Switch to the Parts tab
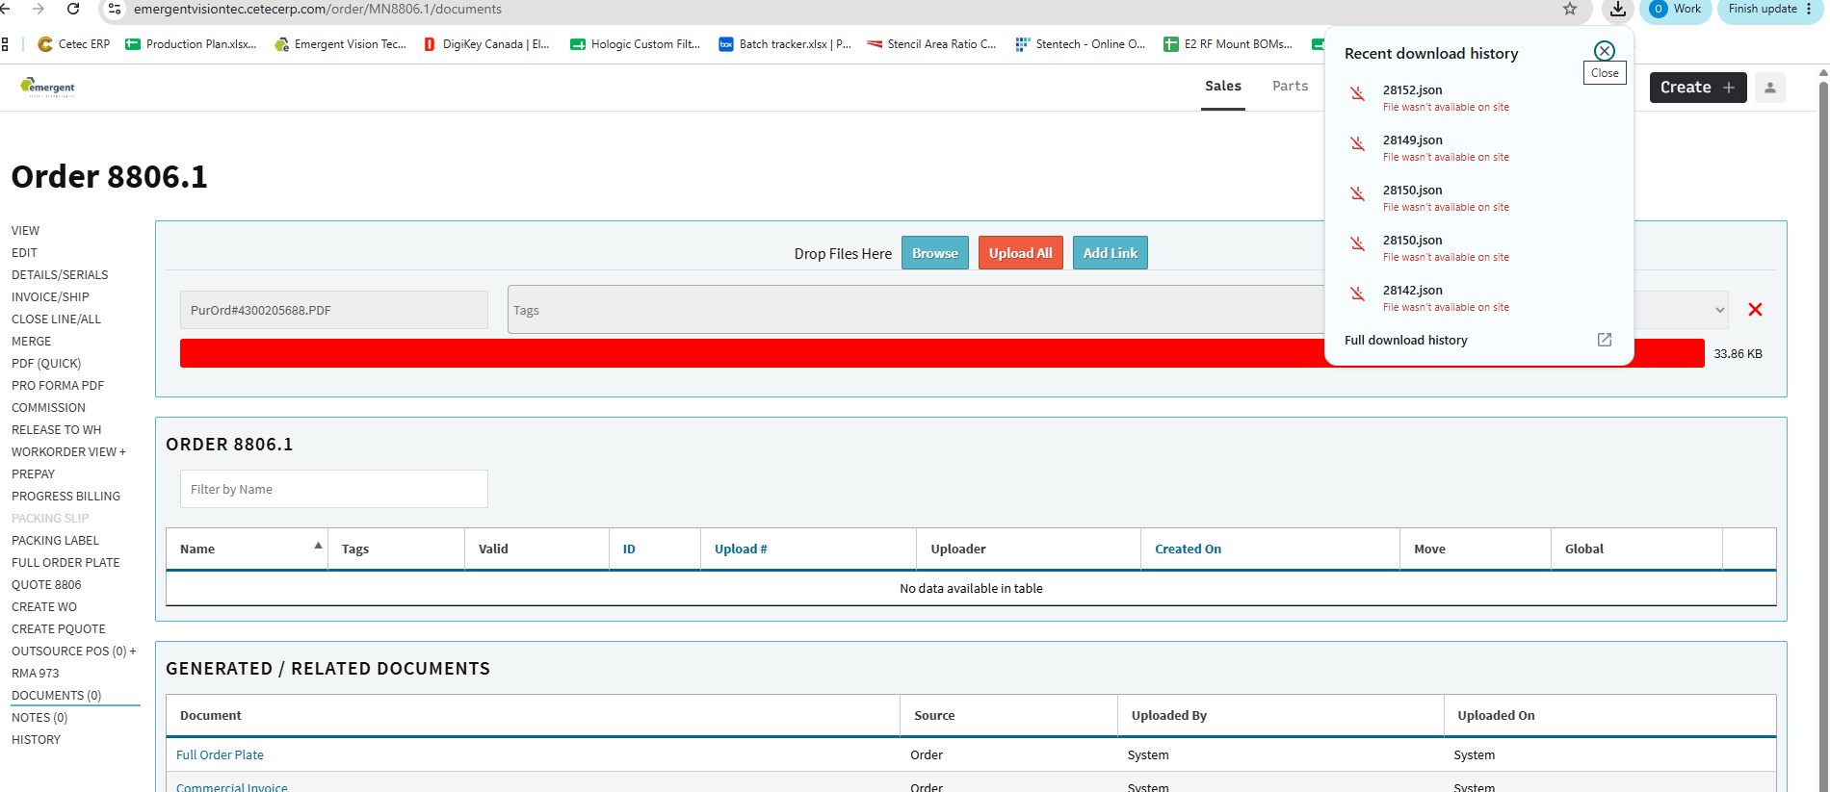 coord(1290,86)
